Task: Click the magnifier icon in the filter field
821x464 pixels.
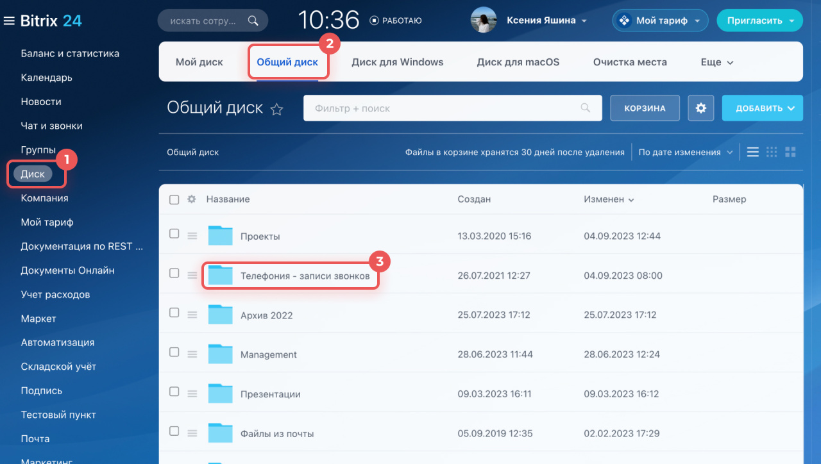Action: (585, 108)
